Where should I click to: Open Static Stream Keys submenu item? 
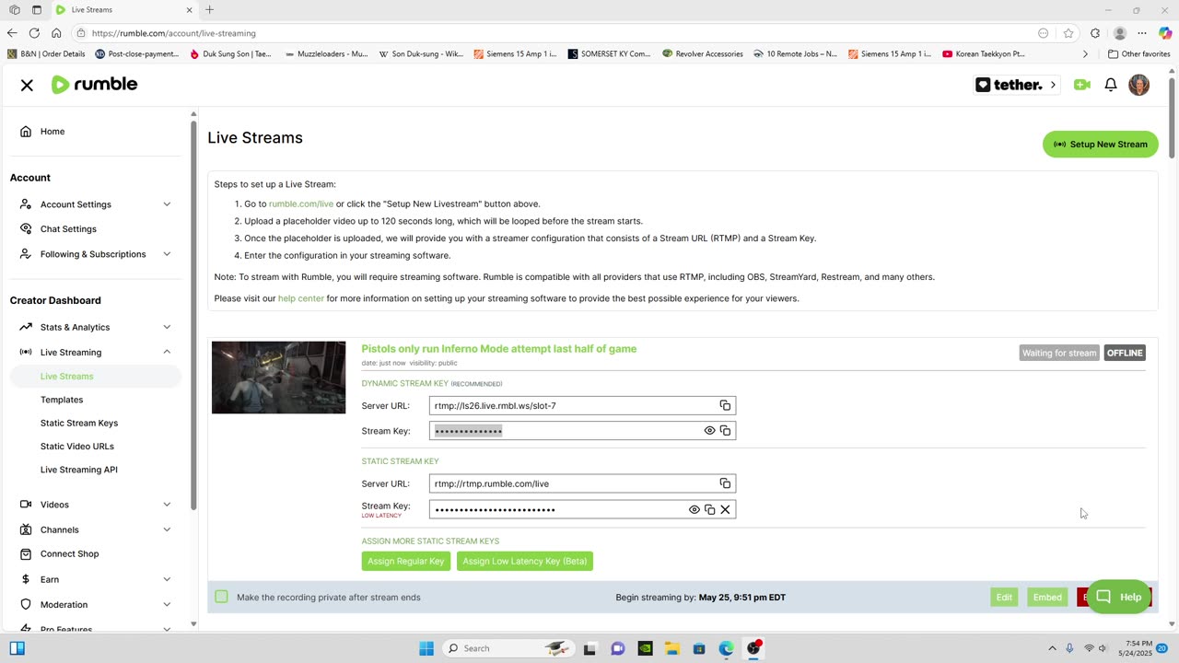(x=79, y=423)
